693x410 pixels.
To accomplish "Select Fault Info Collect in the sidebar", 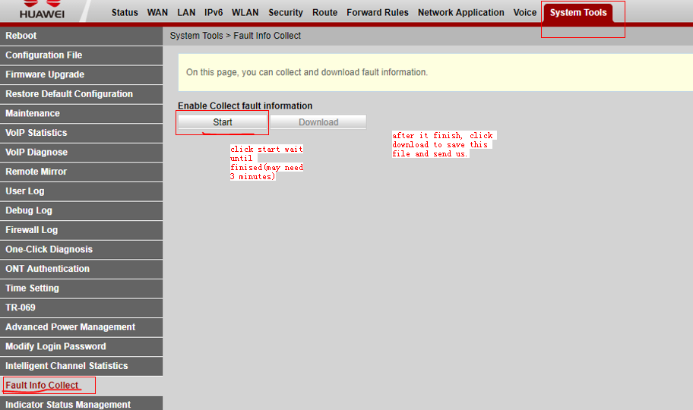I will click(x=42, y=386).
